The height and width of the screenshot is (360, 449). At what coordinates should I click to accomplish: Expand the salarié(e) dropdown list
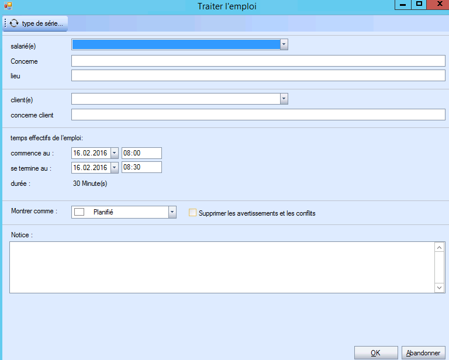click(284, 44)
